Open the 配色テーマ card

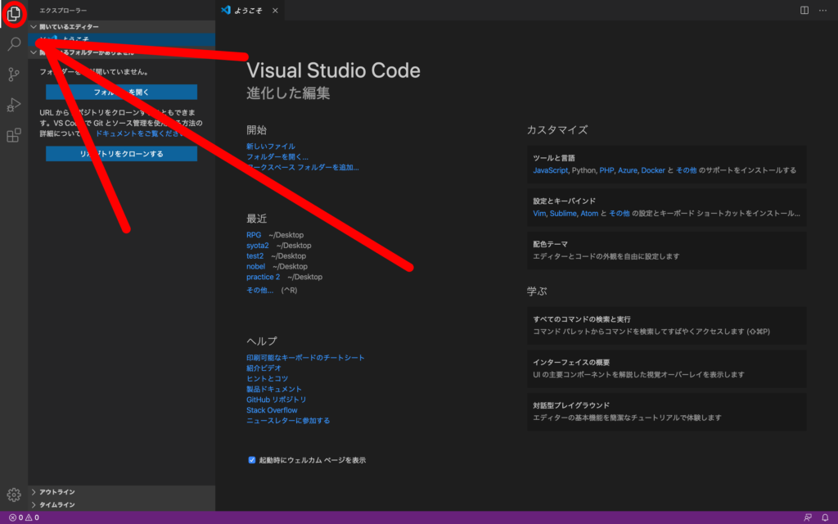pyautogui.click(x=666, y=251)
